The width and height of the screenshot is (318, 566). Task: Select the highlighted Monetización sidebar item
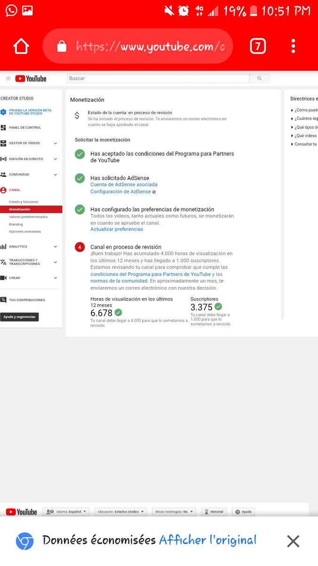pyautogui.click(x=31, y=209)
